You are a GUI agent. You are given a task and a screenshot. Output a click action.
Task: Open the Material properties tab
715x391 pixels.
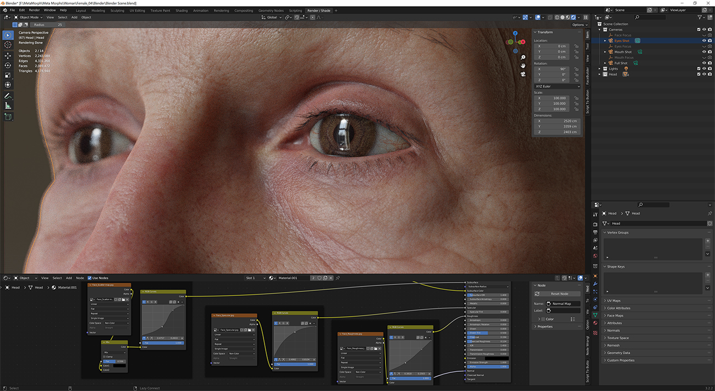pos(595,323)
